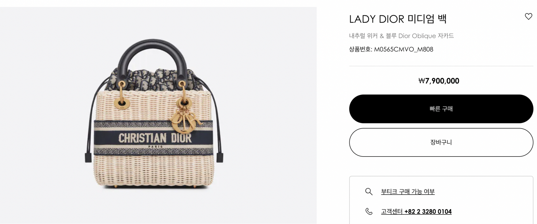This screenshot has width=537, height=224.
Task: Click the 내추럴 위커 & 블루 description line
Action: pos(401,36)
